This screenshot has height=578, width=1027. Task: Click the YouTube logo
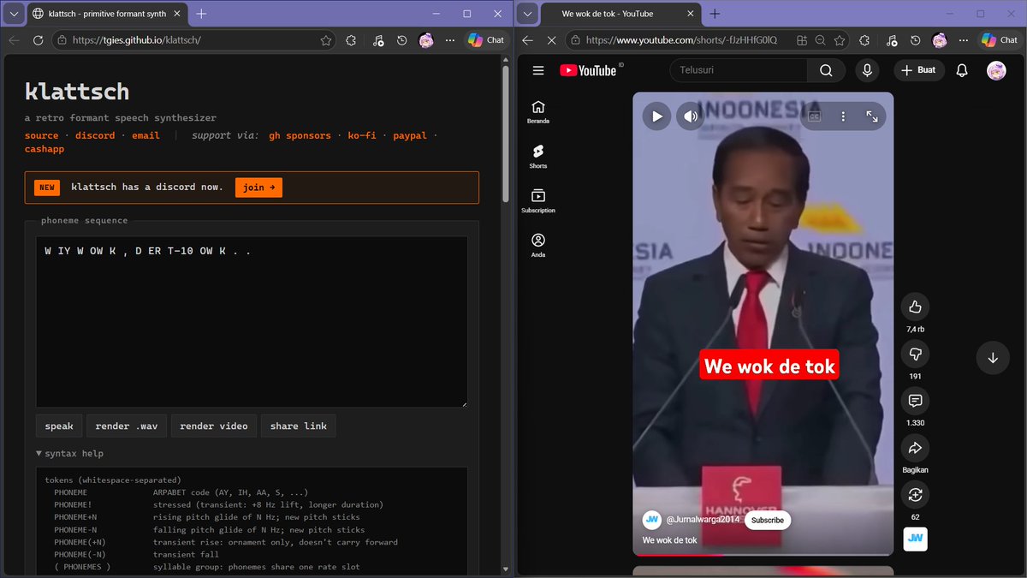point(589,70)
